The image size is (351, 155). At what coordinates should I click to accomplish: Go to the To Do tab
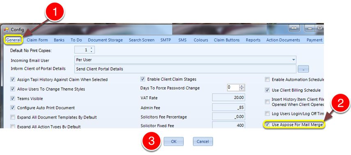pyautogui.click(x=76, y=40)
